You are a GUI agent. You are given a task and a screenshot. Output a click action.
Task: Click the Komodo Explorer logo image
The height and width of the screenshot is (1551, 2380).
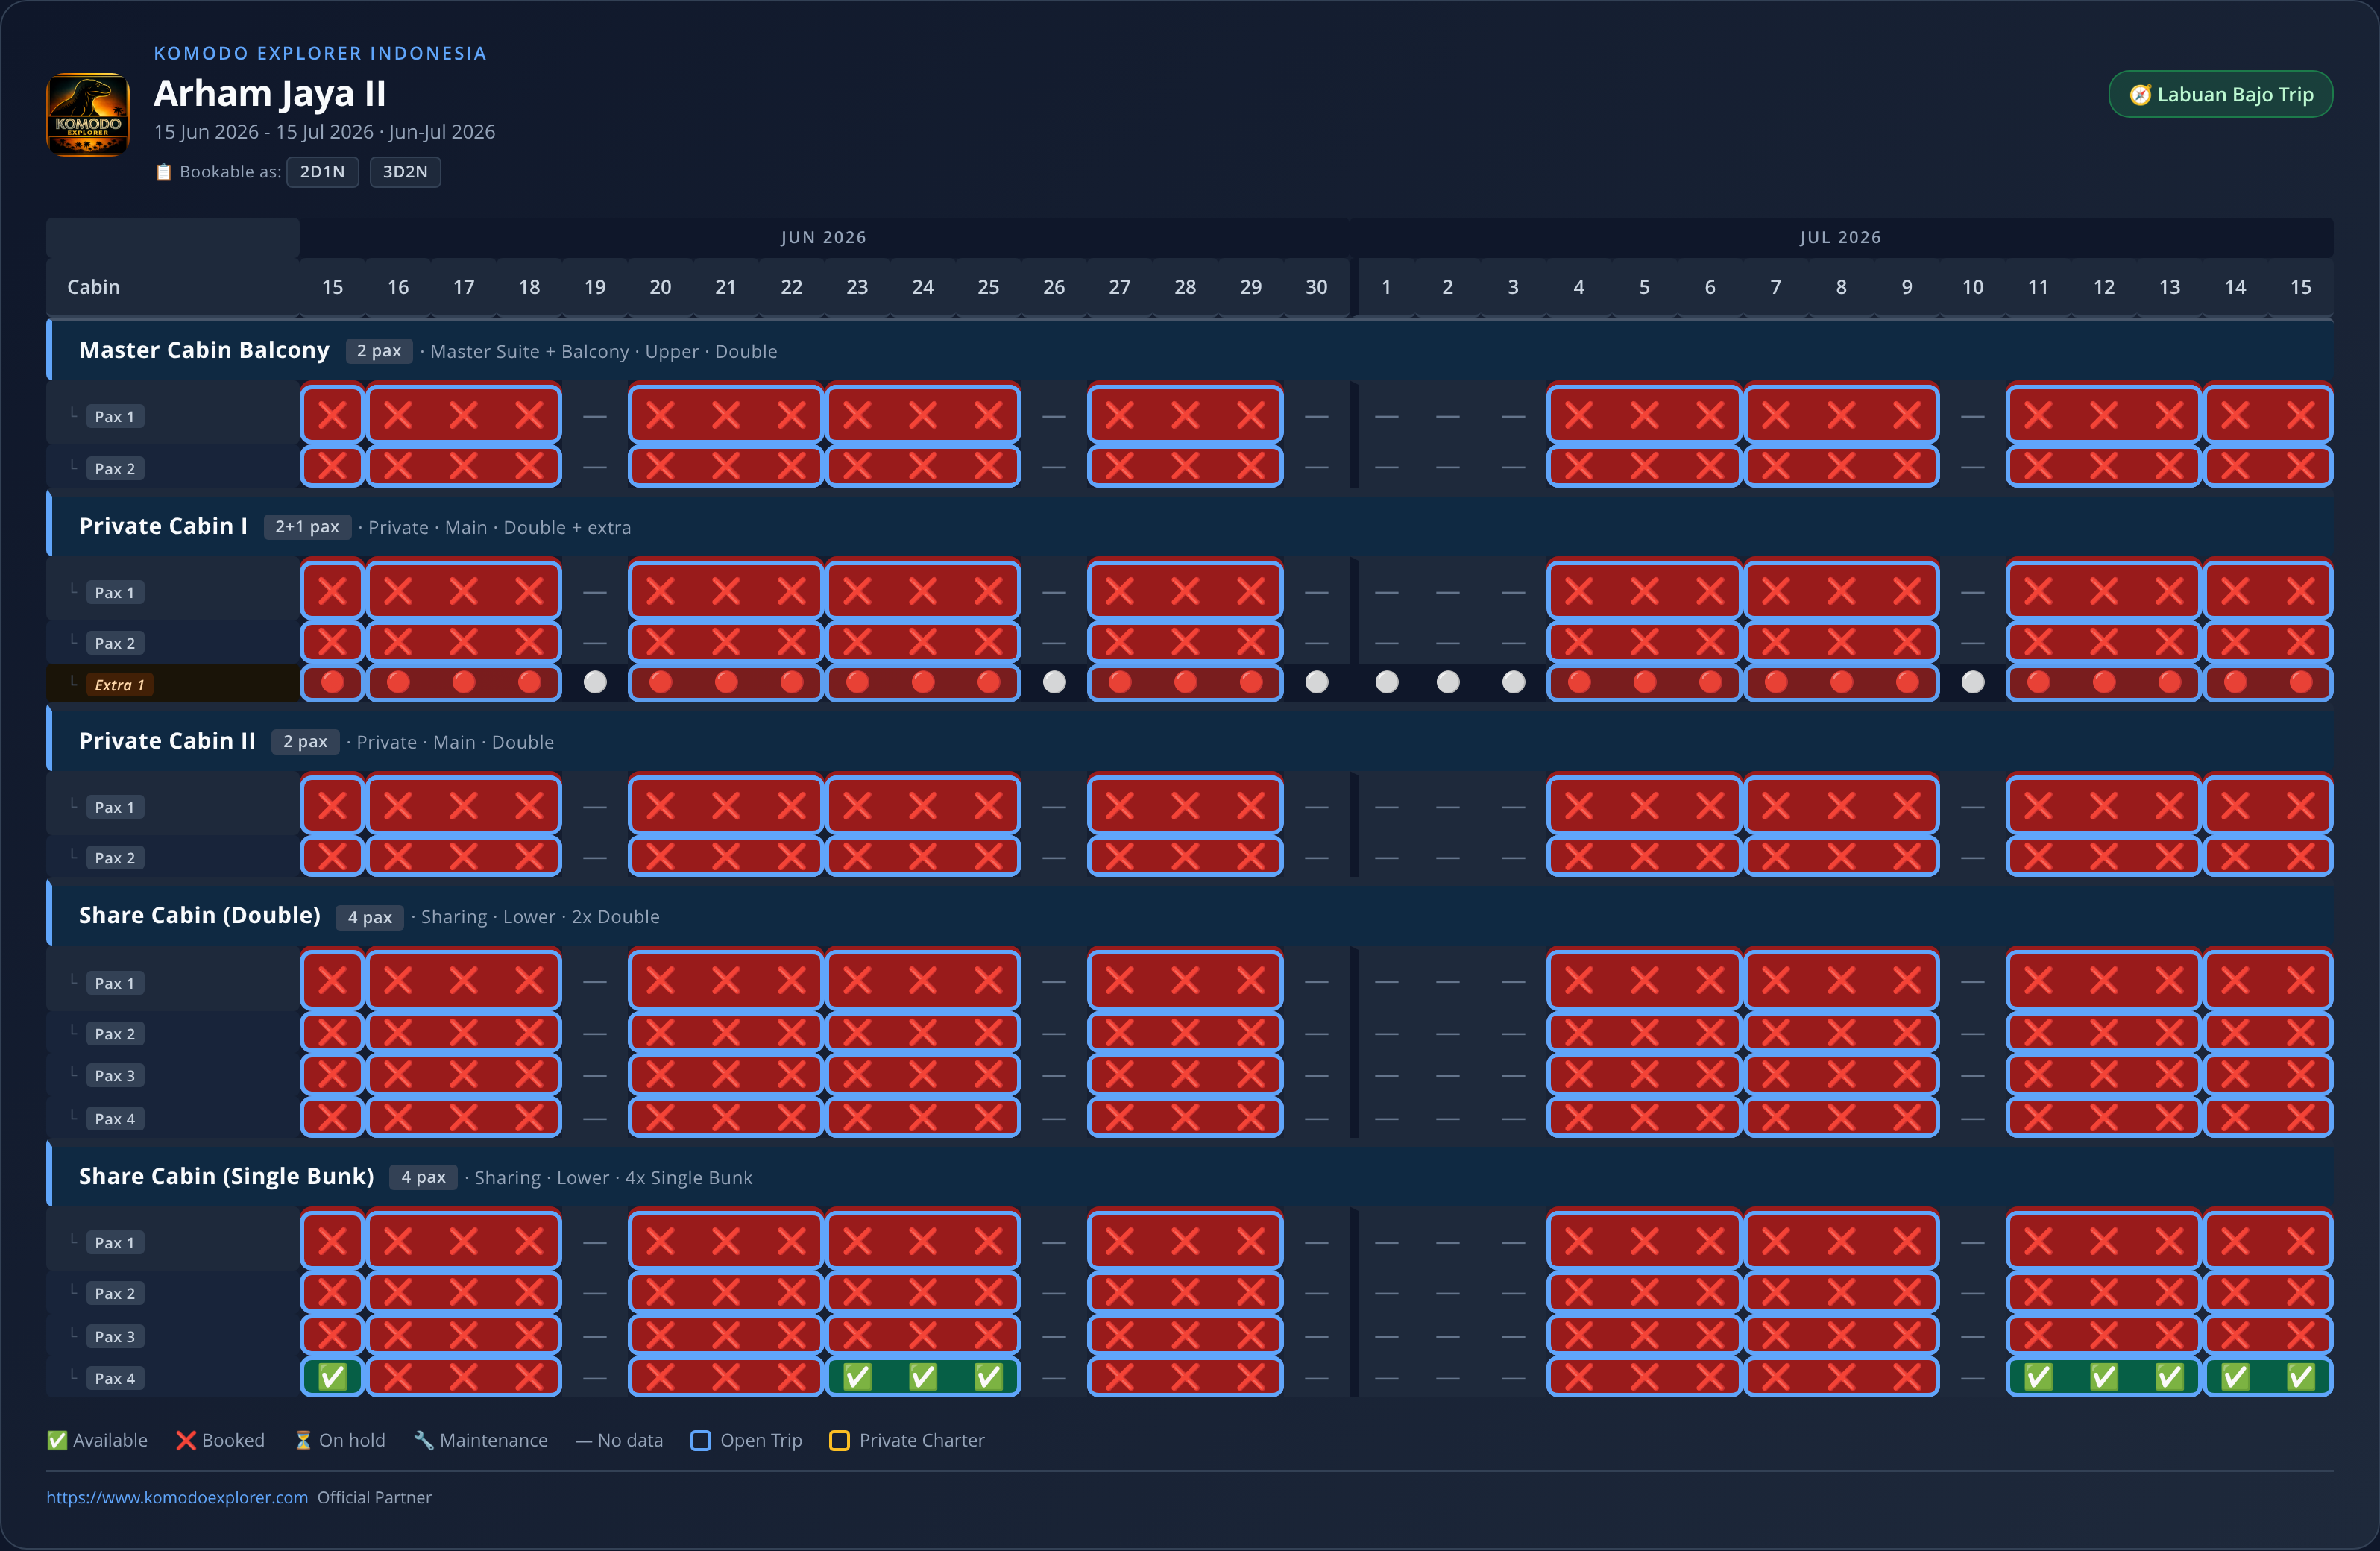click(x=88, y=114)
